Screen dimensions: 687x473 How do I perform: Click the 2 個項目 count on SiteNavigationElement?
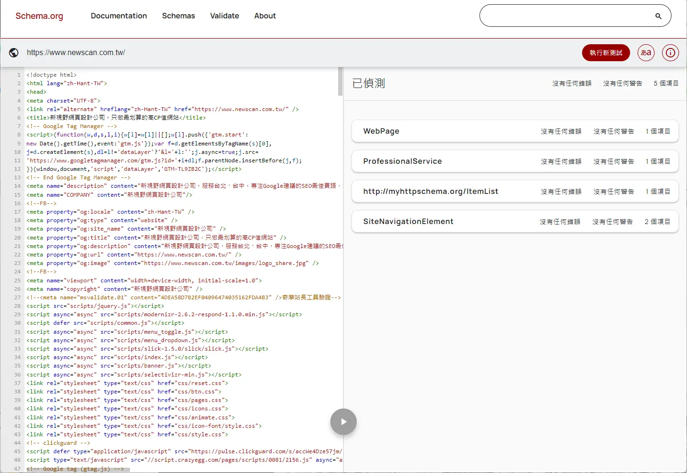click(657, 222)
